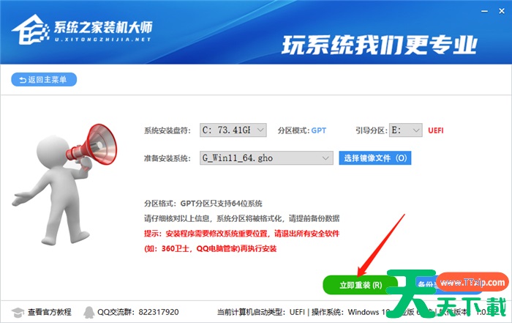Click the red UEFI label
The image size is (512, 323).
(436, 130)
